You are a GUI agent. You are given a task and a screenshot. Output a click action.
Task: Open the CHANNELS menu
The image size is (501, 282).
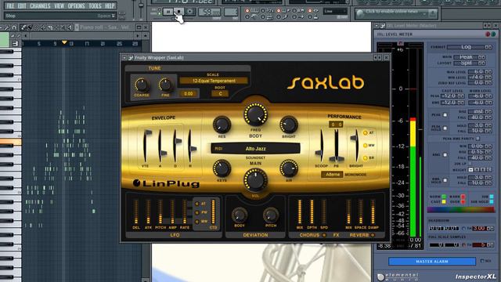coord(40,5)
